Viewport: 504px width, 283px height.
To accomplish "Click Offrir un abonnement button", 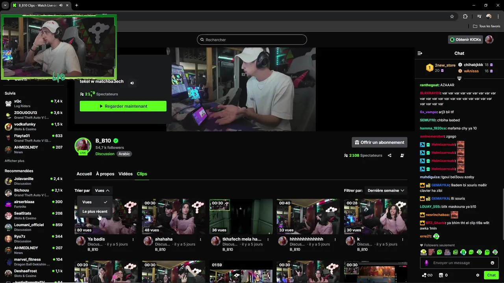I will (380, 142).
